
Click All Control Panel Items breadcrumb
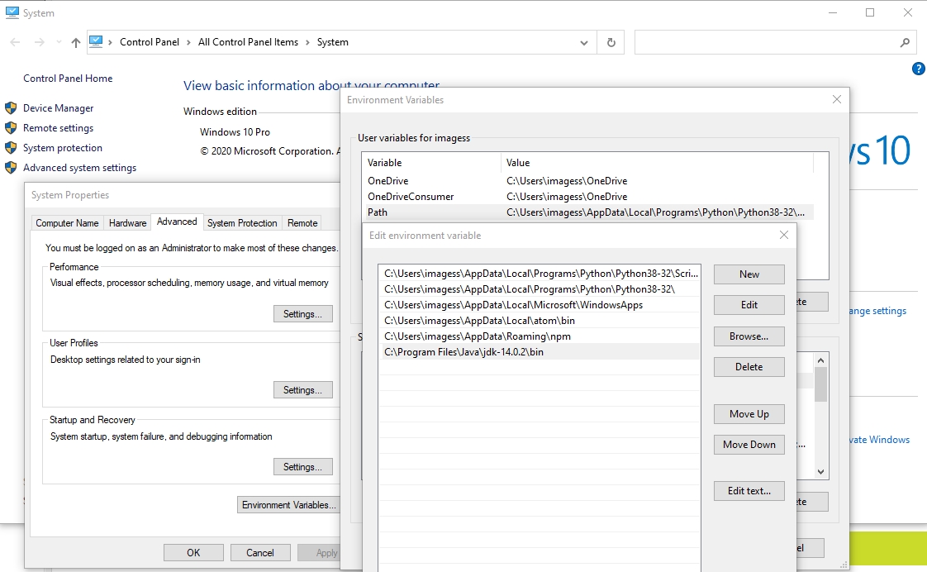[249, 42]
